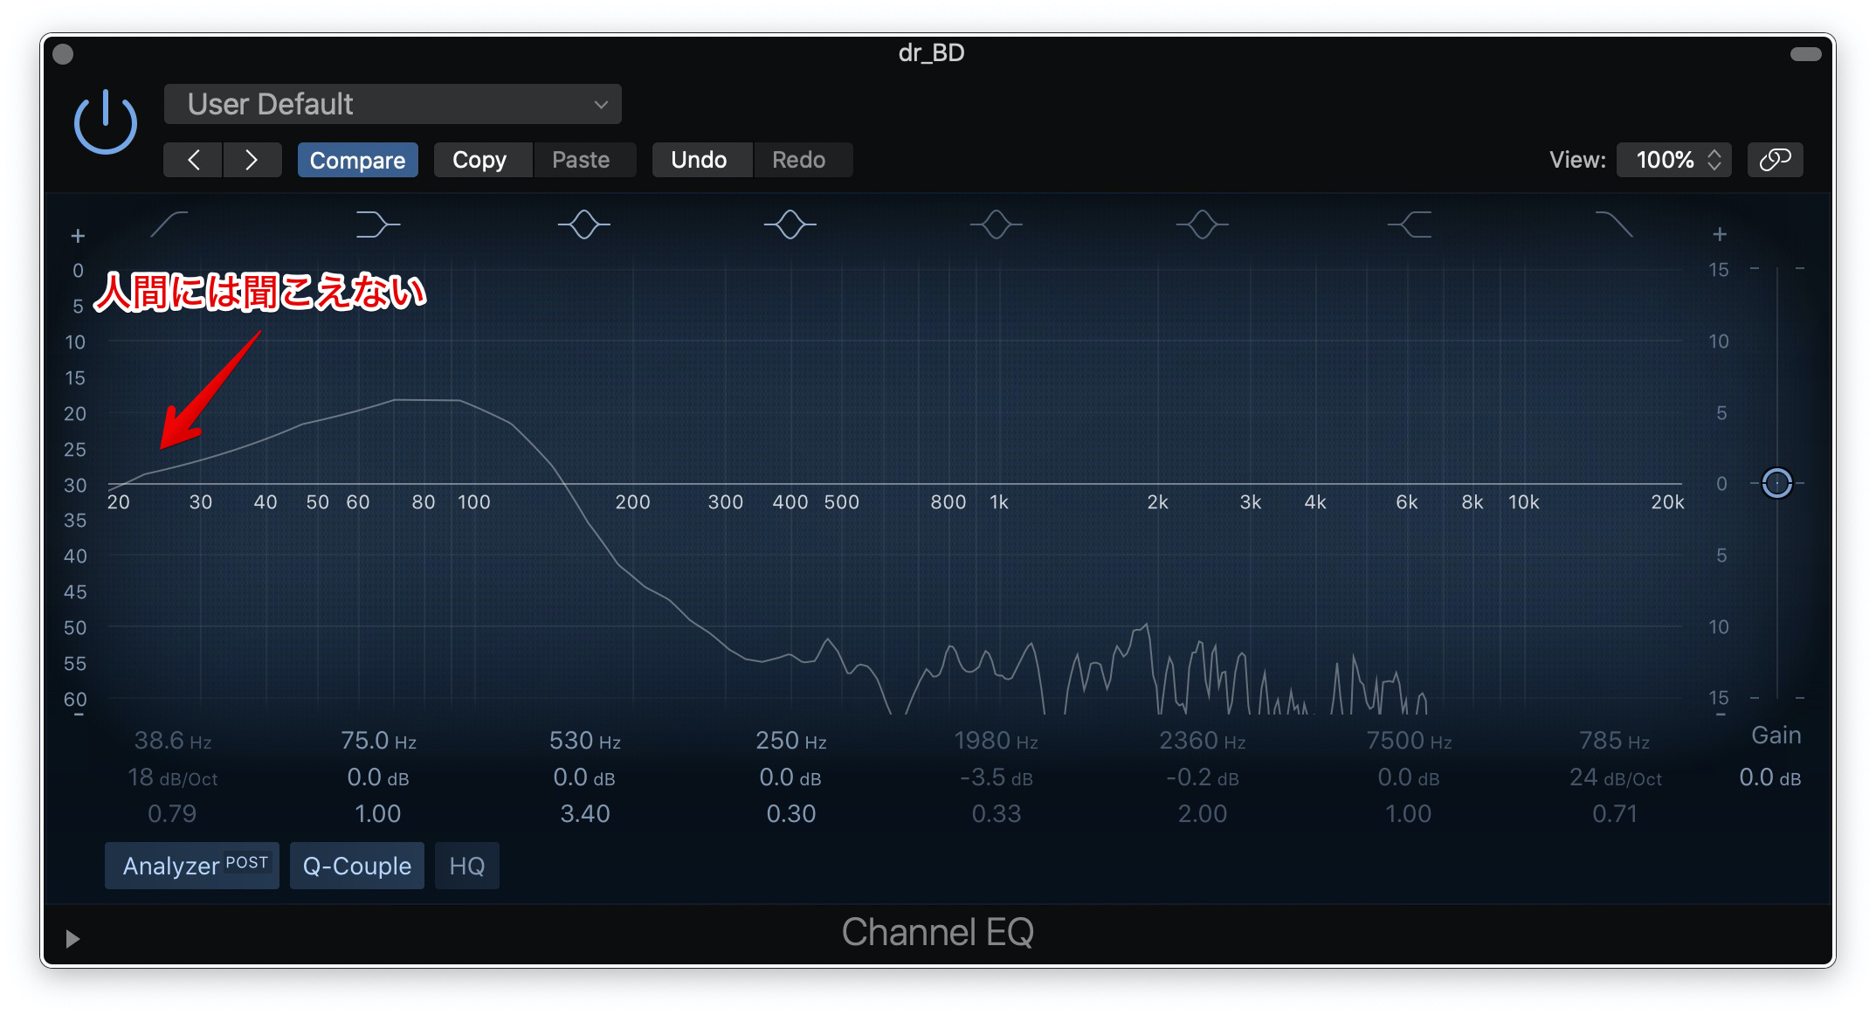Click Undo in the plugin header

click(699, 160)
